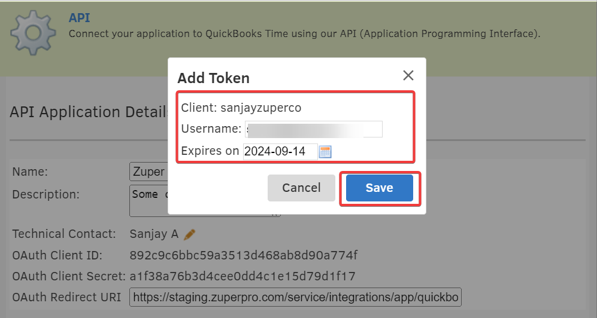Save the new token
Image resolution: width=597 pixels, height=318 pixels.
click(379, 188)
